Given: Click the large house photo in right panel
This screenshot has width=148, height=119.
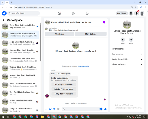Looking at the screenshot, I should coord(127,24).
